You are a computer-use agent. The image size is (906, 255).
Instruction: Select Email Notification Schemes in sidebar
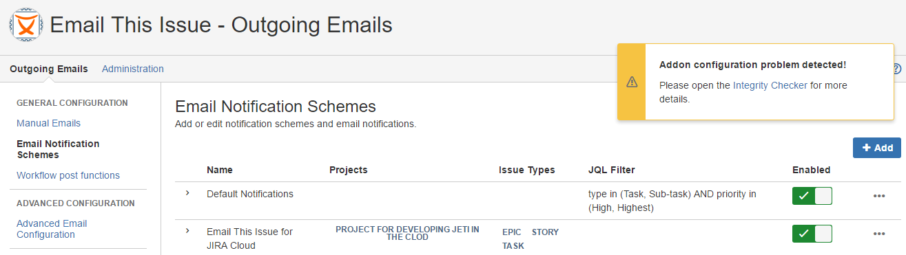[58, 149]
